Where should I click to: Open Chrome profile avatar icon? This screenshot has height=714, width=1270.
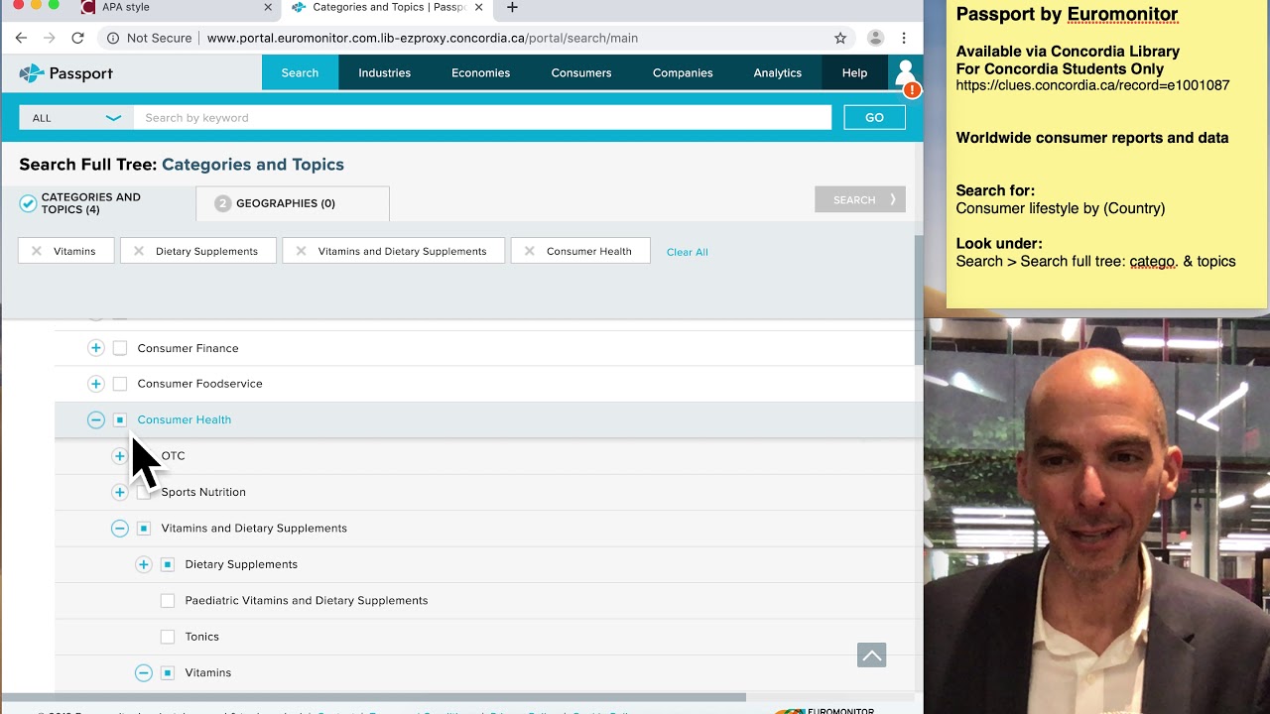pyautogui.click(x=875, y=38)
